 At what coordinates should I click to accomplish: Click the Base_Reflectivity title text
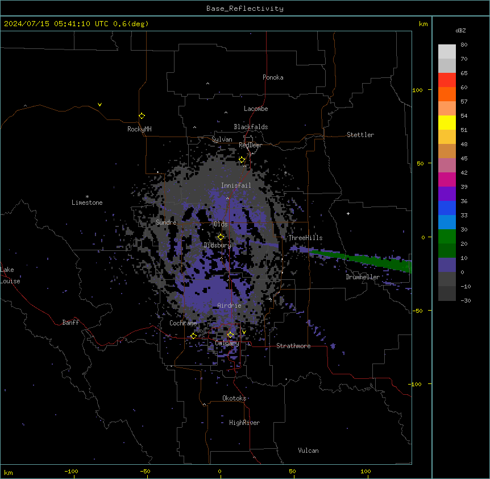tap(245, 9)
